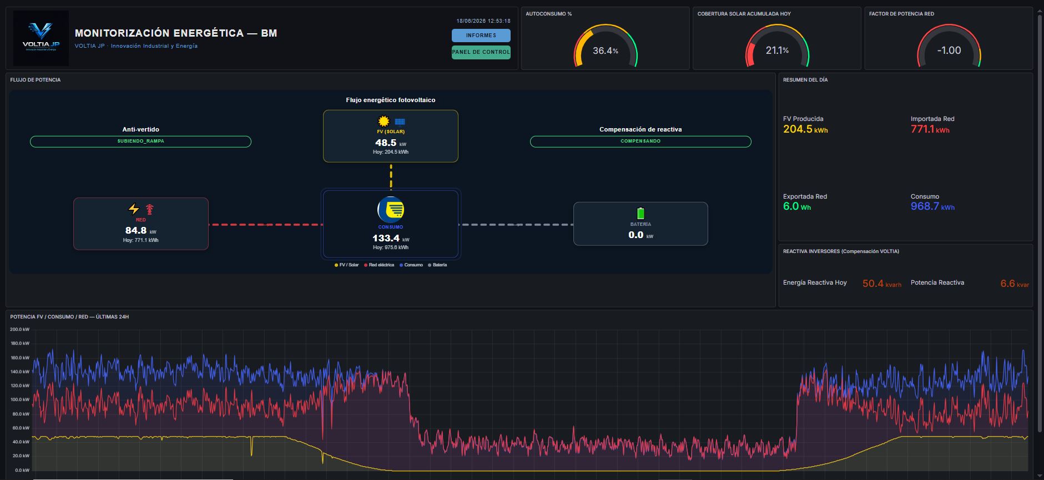This screenshot has width=1044, height=480.
Task: Click the Energía Reactiva Hoy 50.4 kvarh value
Action: 882,284
